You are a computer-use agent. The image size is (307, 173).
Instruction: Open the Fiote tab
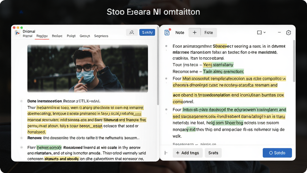pos(209,32)
